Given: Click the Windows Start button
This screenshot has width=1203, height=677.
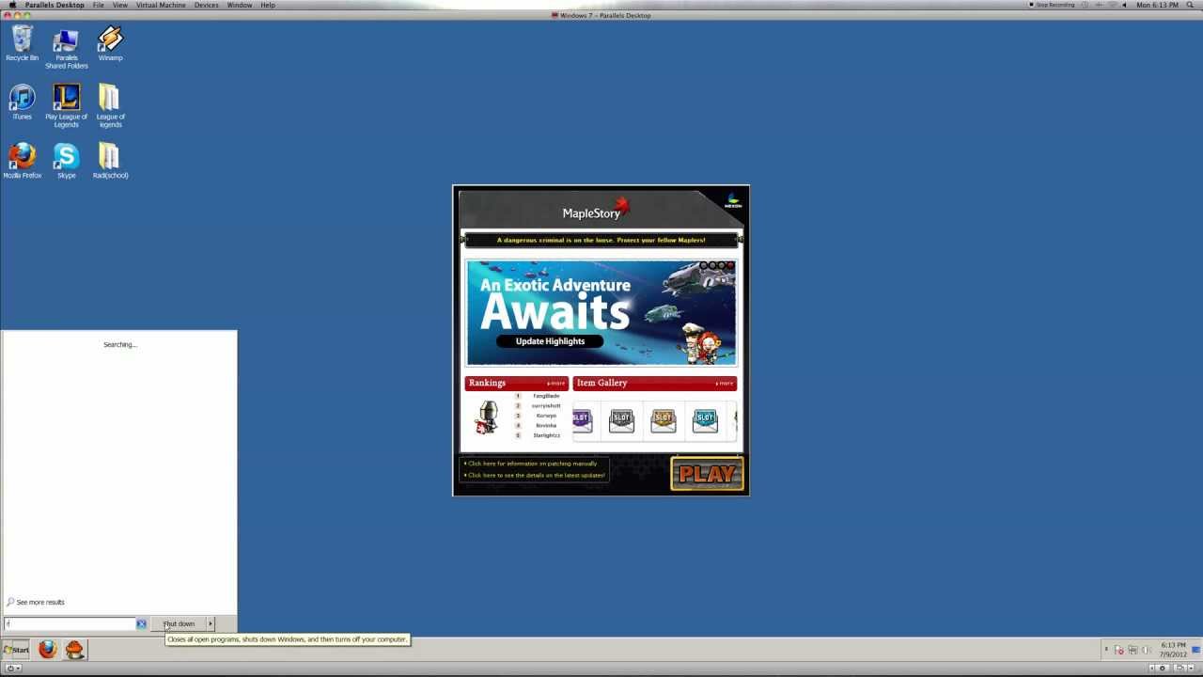Looking at the screenshot, I should 16,649.
